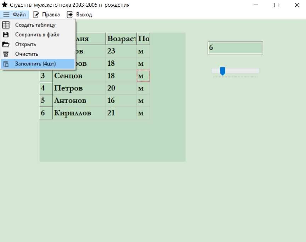Click the input field showing 6
The image size is (306, 242).
tap(235, 48)
